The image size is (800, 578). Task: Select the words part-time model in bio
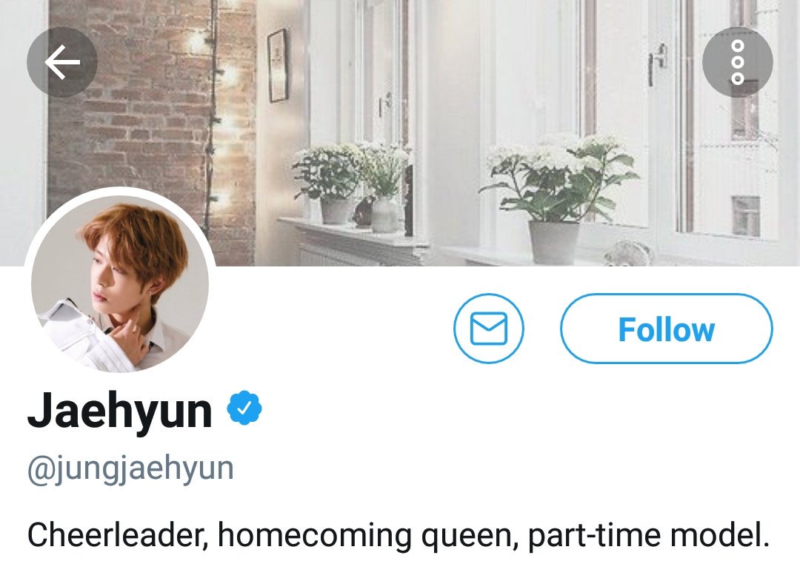[648, 537]
